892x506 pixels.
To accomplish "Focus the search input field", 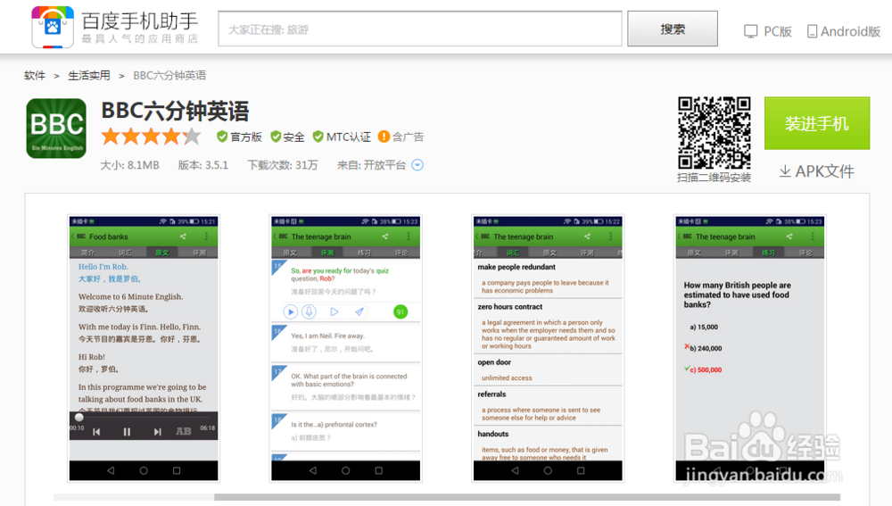I will tap(420, 29).
